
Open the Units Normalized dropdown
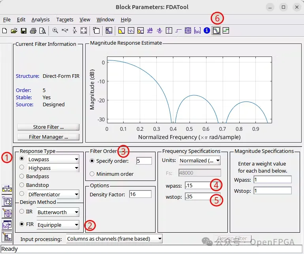click(x=199, y=160)
